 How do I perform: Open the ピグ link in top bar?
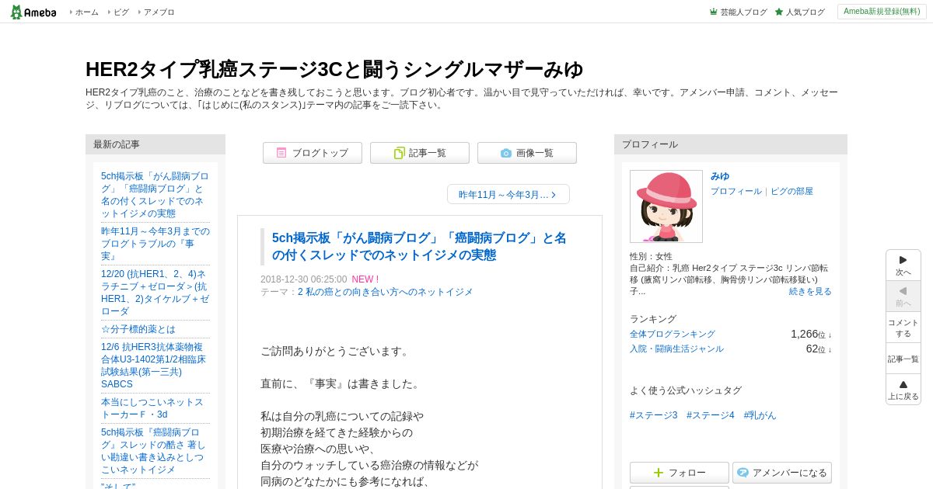tap(121, 12)
